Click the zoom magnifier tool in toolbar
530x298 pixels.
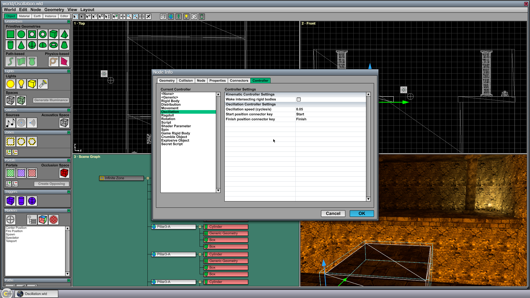pos(129,17)
